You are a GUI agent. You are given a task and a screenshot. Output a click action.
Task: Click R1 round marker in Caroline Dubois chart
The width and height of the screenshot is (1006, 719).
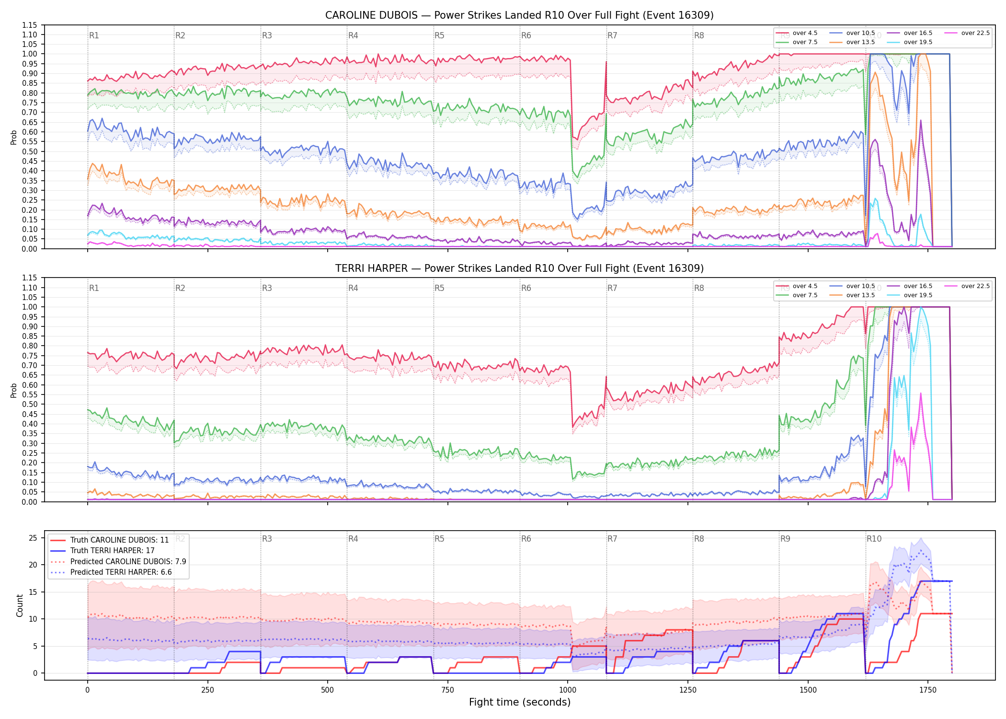[x=94, y=35]
